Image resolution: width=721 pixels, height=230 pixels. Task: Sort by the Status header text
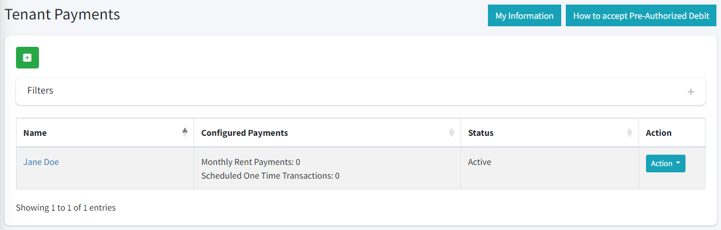tap(480, 133)
